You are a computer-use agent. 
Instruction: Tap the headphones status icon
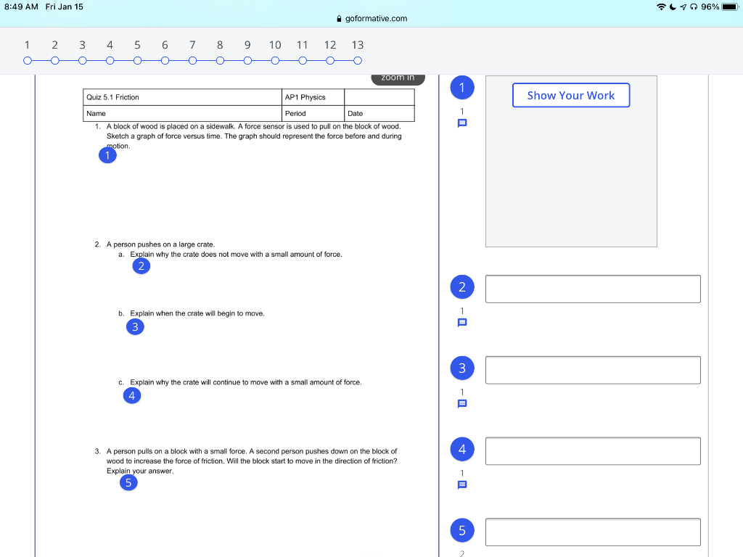point(694,7)
